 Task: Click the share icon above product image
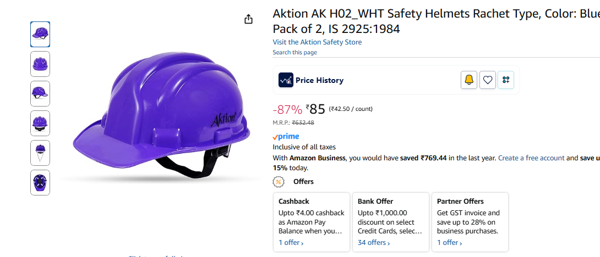click(x=248, y=19)
